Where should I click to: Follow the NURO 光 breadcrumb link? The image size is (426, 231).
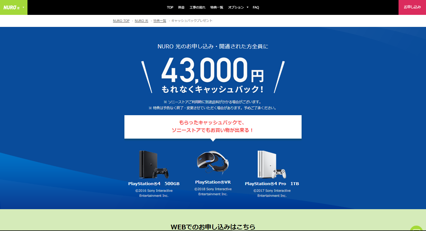pyautogui.click(x=141, y=21)
